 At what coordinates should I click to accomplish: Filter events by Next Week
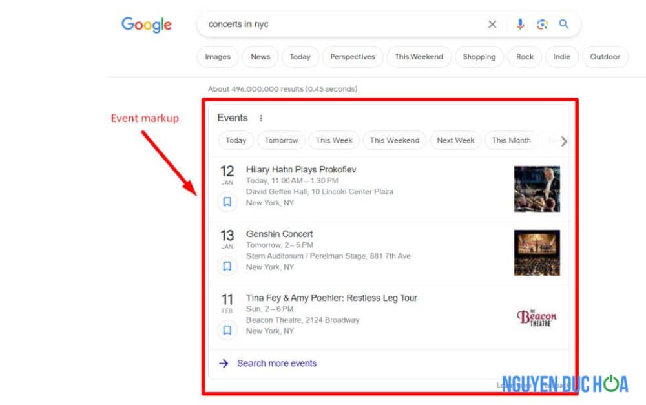(x=455, y=141)
